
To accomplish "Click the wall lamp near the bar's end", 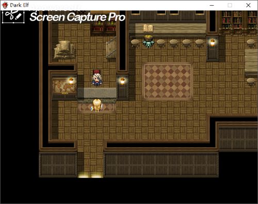I will pos(213,42).
